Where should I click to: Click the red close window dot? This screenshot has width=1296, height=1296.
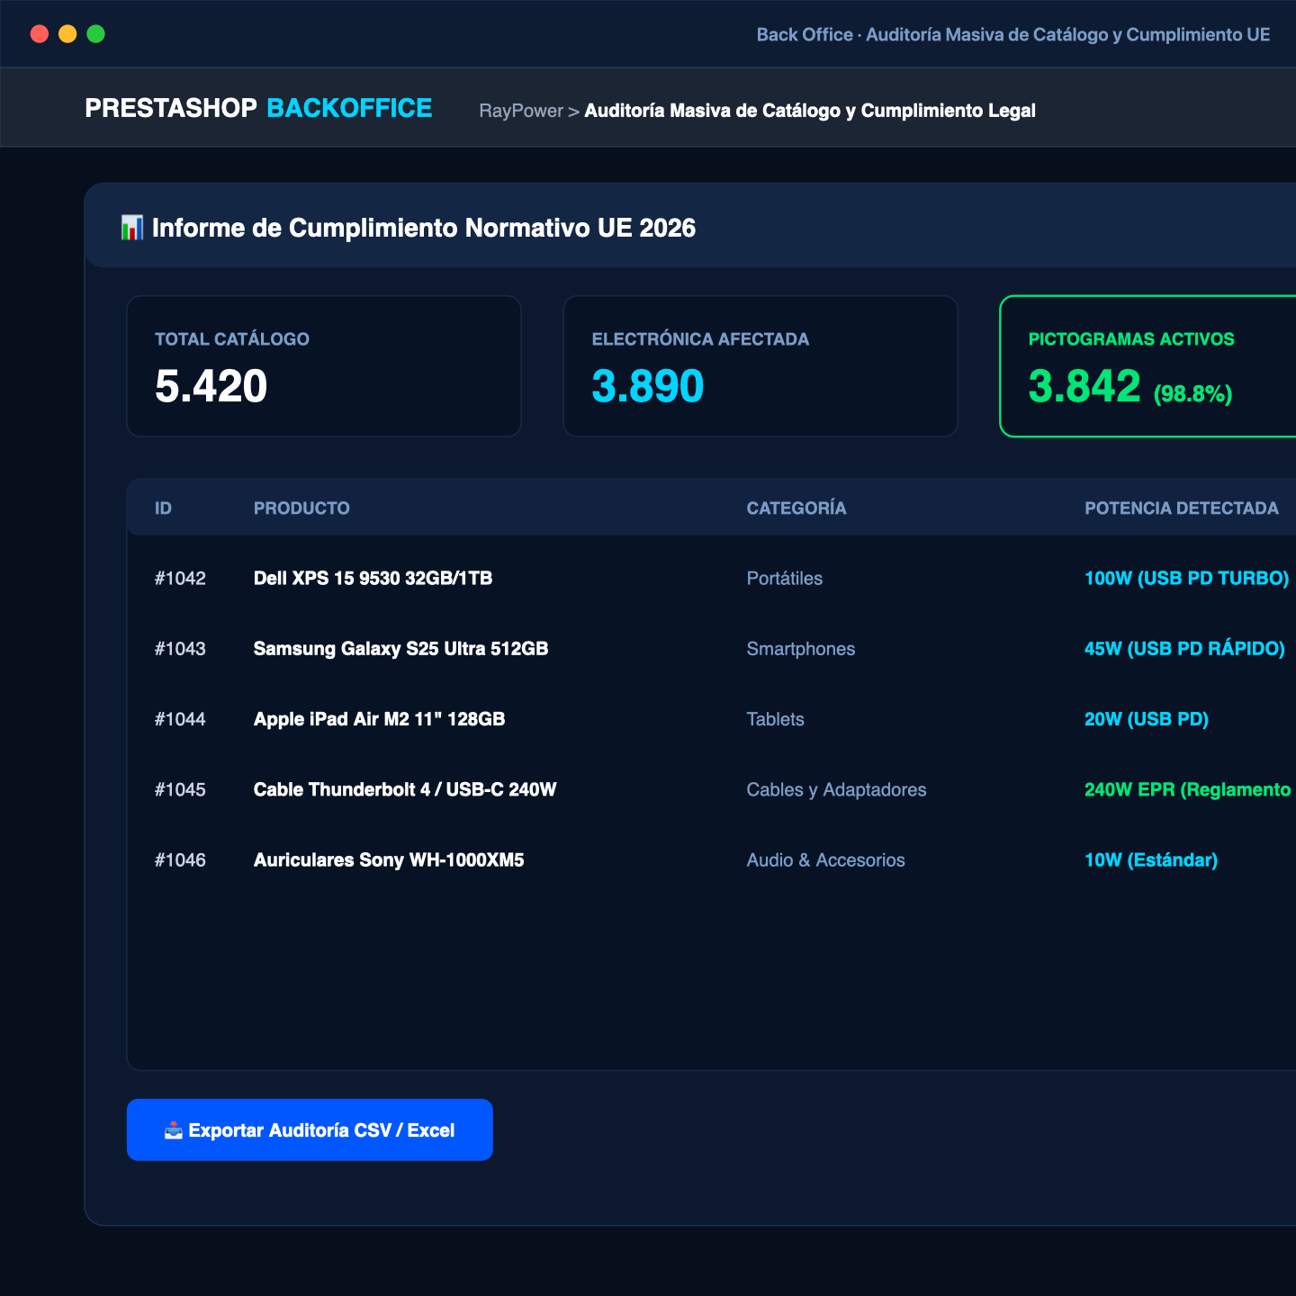(40, 34)
